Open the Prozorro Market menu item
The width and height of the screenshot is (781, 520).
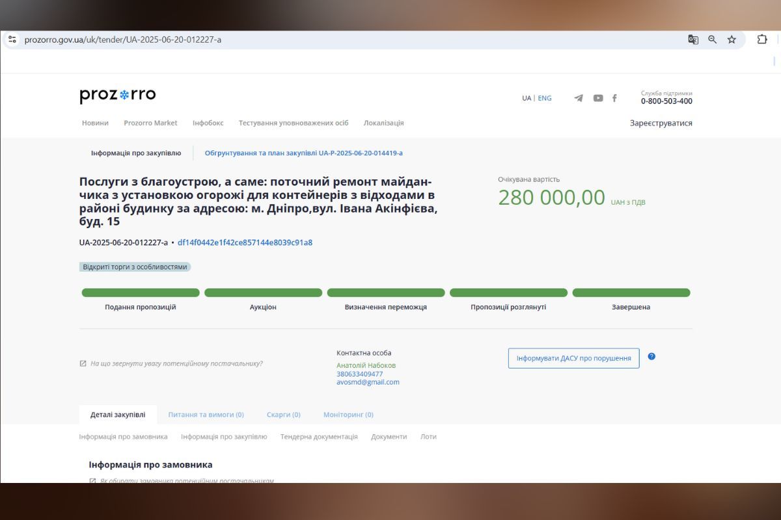tap(150, 122)
